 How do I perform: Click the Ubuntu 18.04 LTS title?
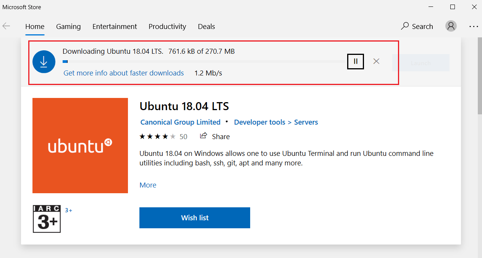tap(184, 106)
